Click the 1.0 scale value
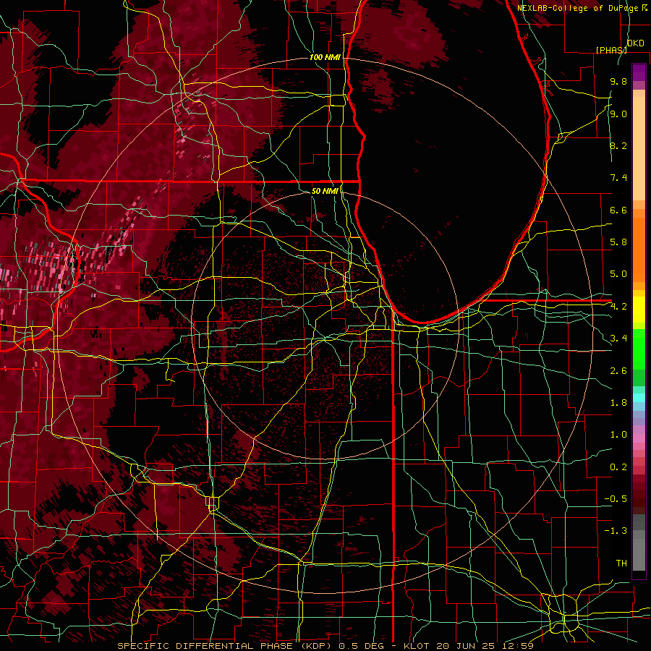 [x=618, y=434]
